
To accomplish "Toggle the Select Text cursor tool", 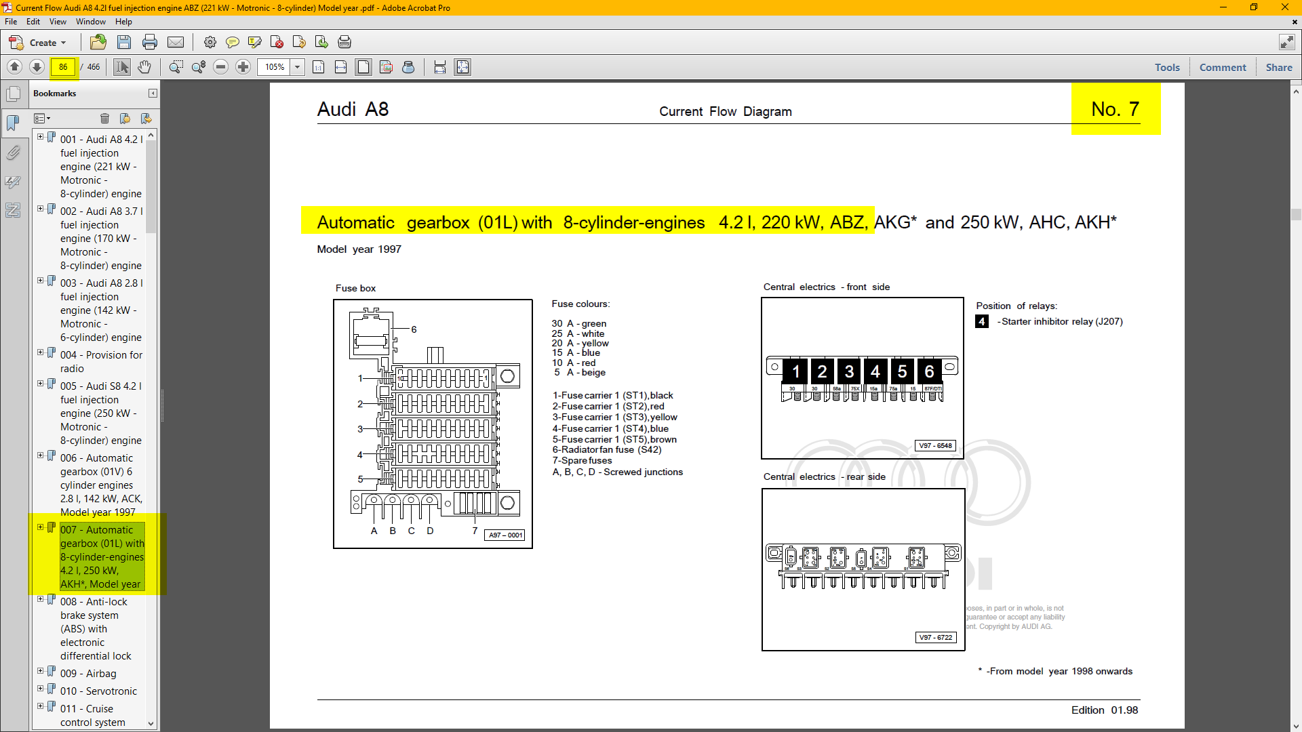I will (122, 67).
